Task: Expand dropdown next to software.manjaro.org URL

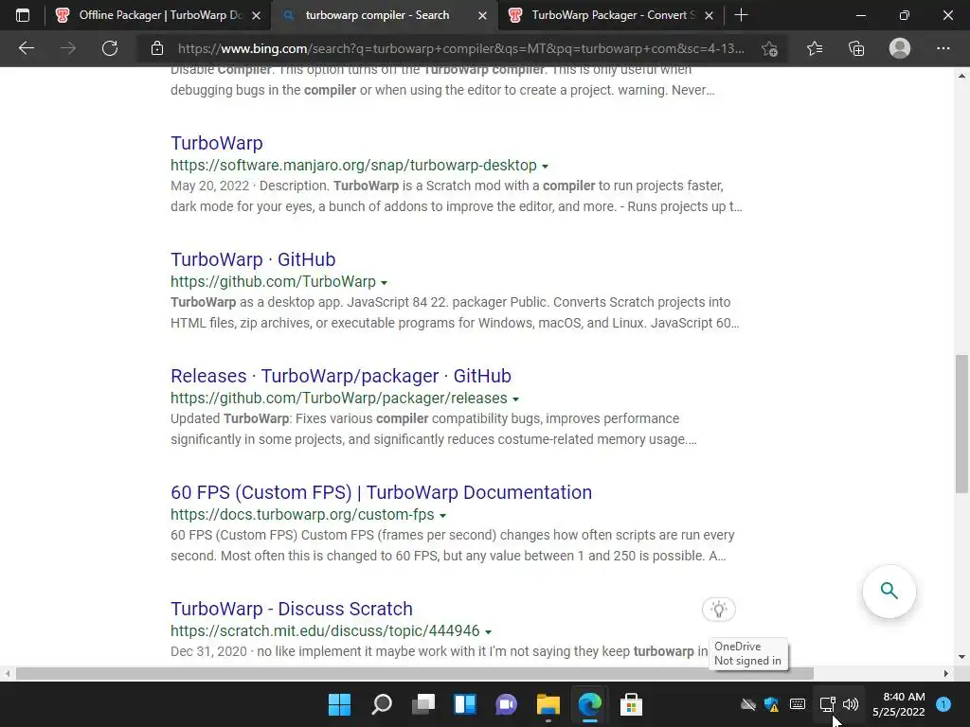Action: (545, 167)
